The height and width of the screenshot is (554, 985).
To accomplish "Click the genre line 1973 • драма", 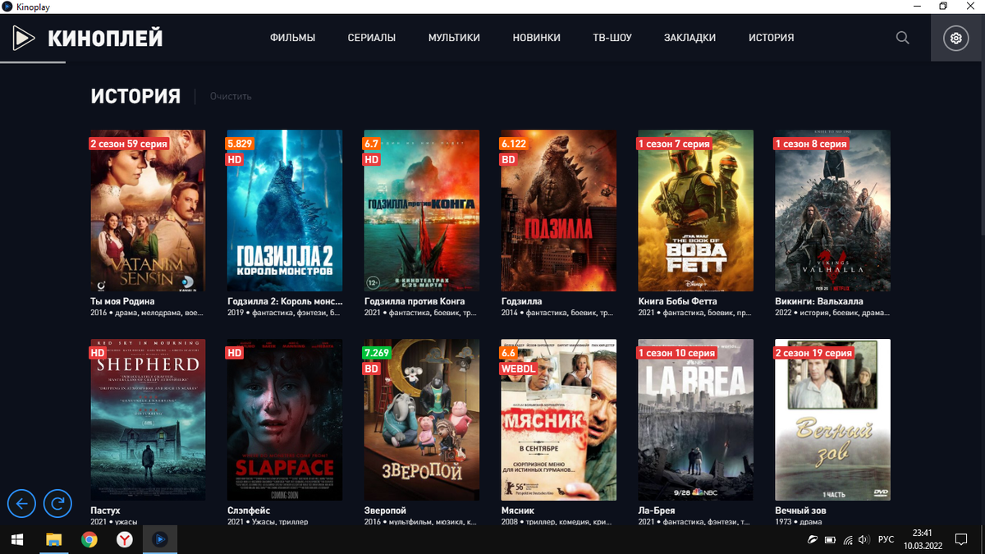I will [x=799, y=522].
